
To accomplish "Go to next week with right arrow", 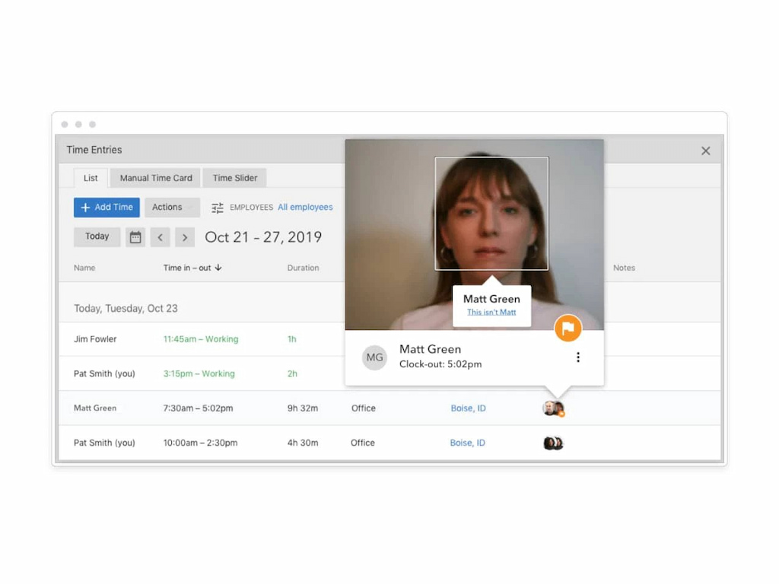I will (185, 237).
